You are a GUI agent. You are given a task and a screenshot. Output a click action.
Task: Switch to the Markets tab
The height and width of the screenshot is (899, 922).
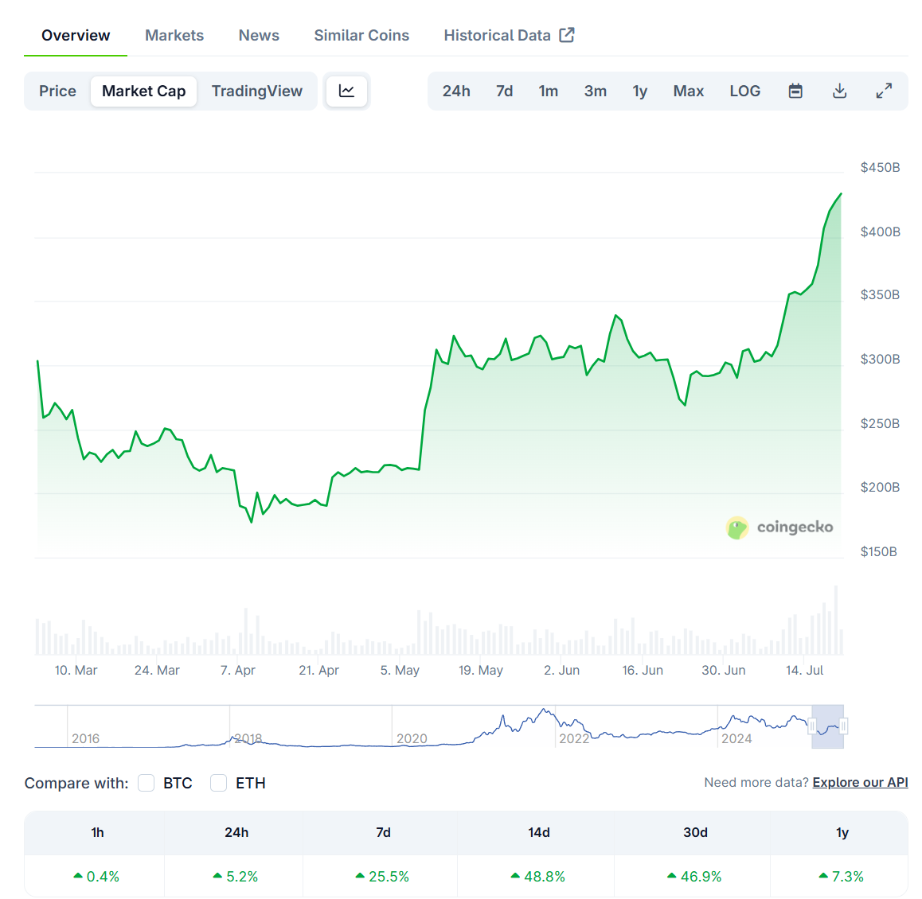click(x=174, y=35)
